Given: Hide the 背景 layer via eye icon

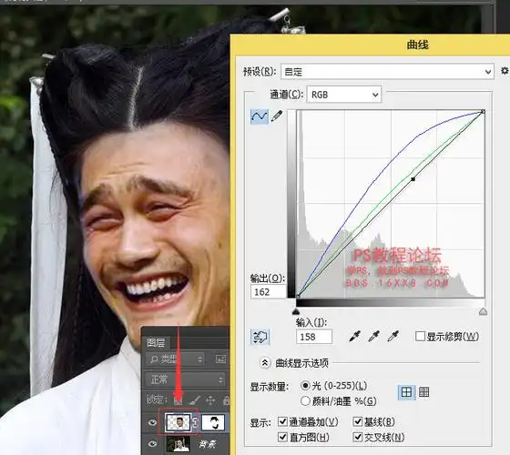Looking at the screenshot, I should point(152,444).
